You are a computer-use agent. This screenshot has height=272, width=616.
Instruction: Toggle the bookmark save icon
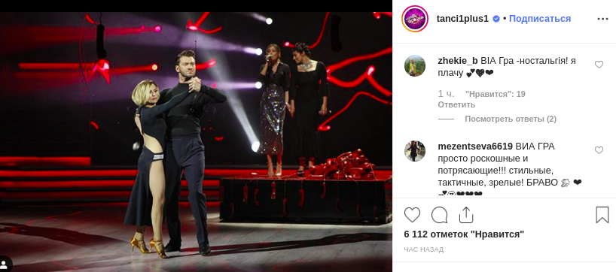pos(602,215)
